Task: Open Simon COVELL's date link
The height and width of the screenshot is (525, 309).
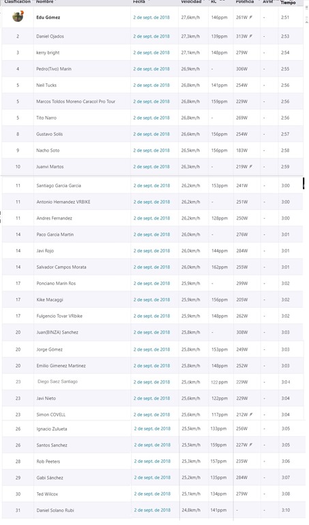Action: tap(151, 414)
